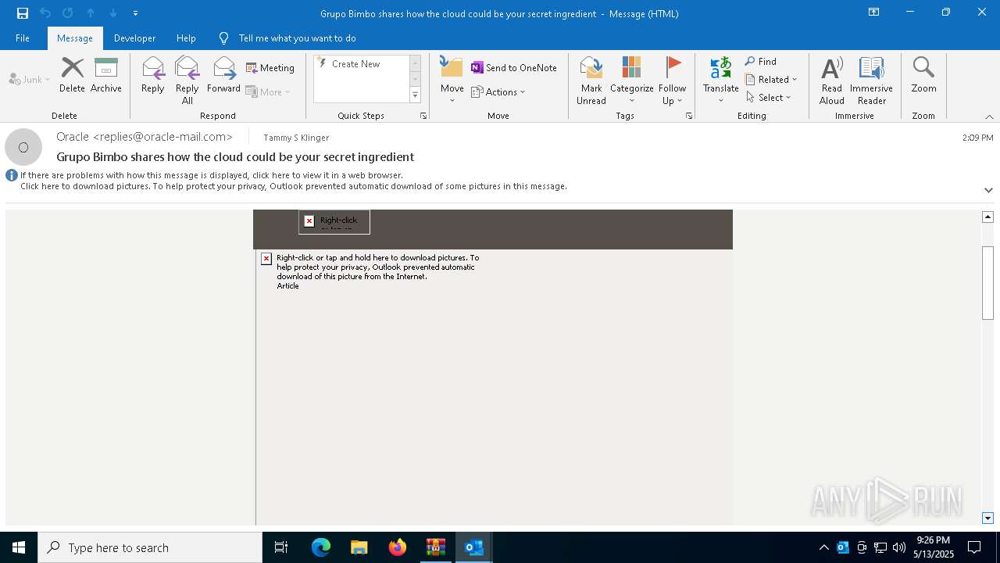Open the Tags dialog launcher

click(689, 116)
